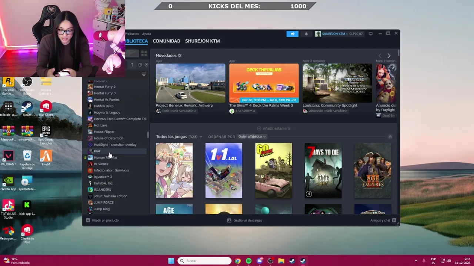
Task: Click Gestionar descargas
Action: pyautogui.click(x=244, y=220)
